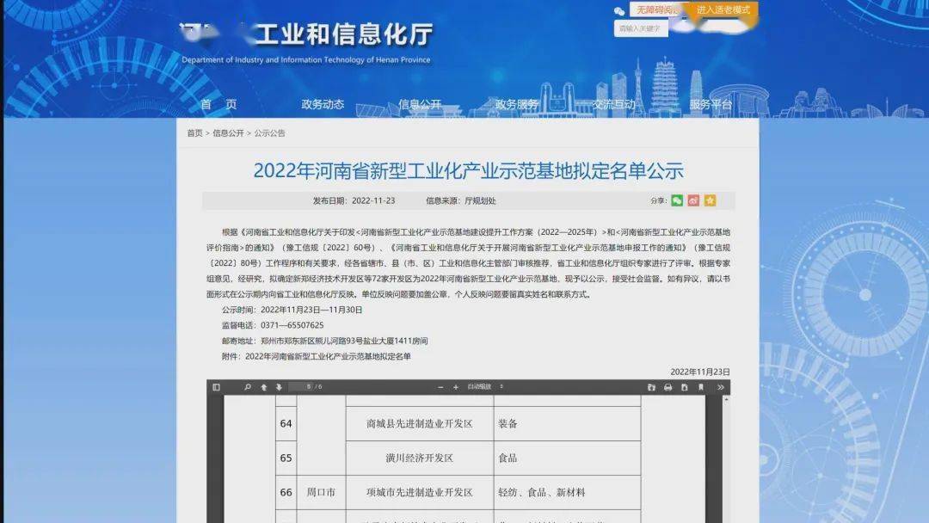Click the date 2022年11月23日 below the text
This screenshot has height=523, width=929.
click(699, 372)
